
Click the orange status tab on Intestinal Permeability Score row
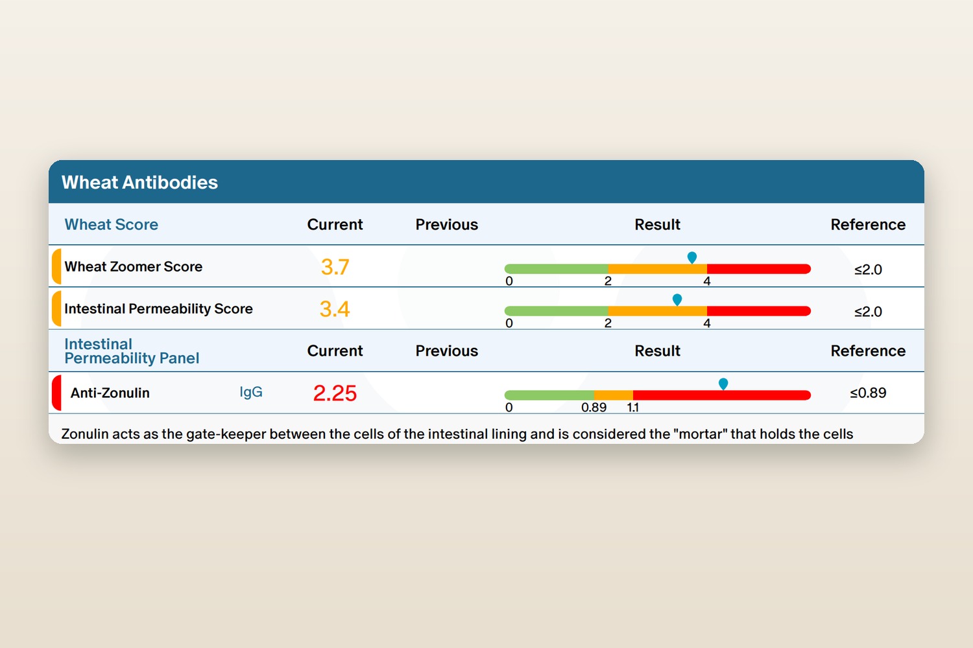56,308
